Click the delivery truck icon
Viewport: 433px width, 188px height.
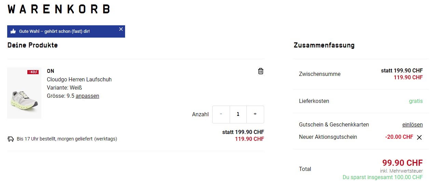(11, 139)
